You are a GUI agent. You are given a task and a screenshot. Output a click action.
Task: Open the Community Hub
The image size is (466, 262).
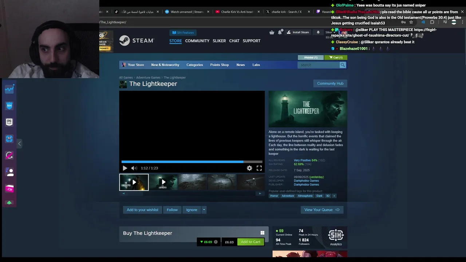pos(330,83)
